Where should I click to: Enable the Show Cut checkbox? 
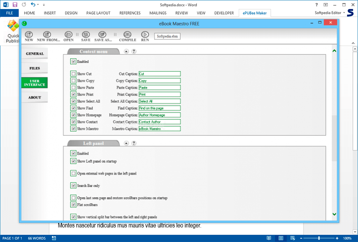(73, 74)
